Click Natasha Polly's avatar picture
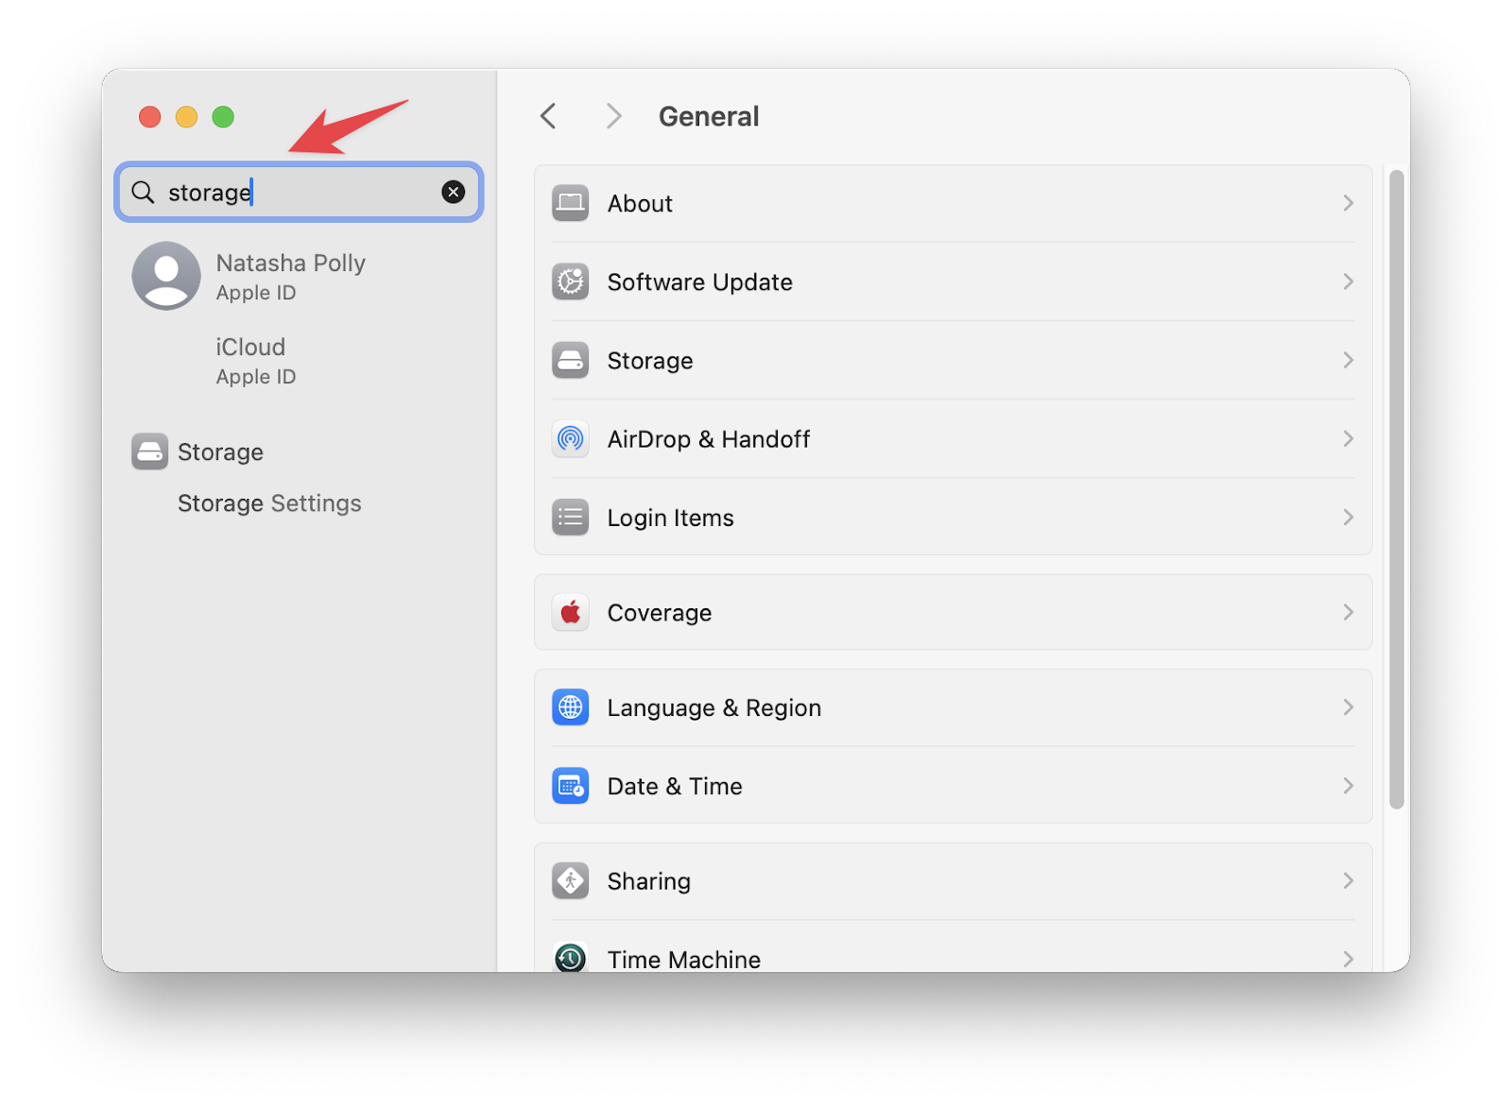Screen dimensions: 1512x1107 coord(165,276)
